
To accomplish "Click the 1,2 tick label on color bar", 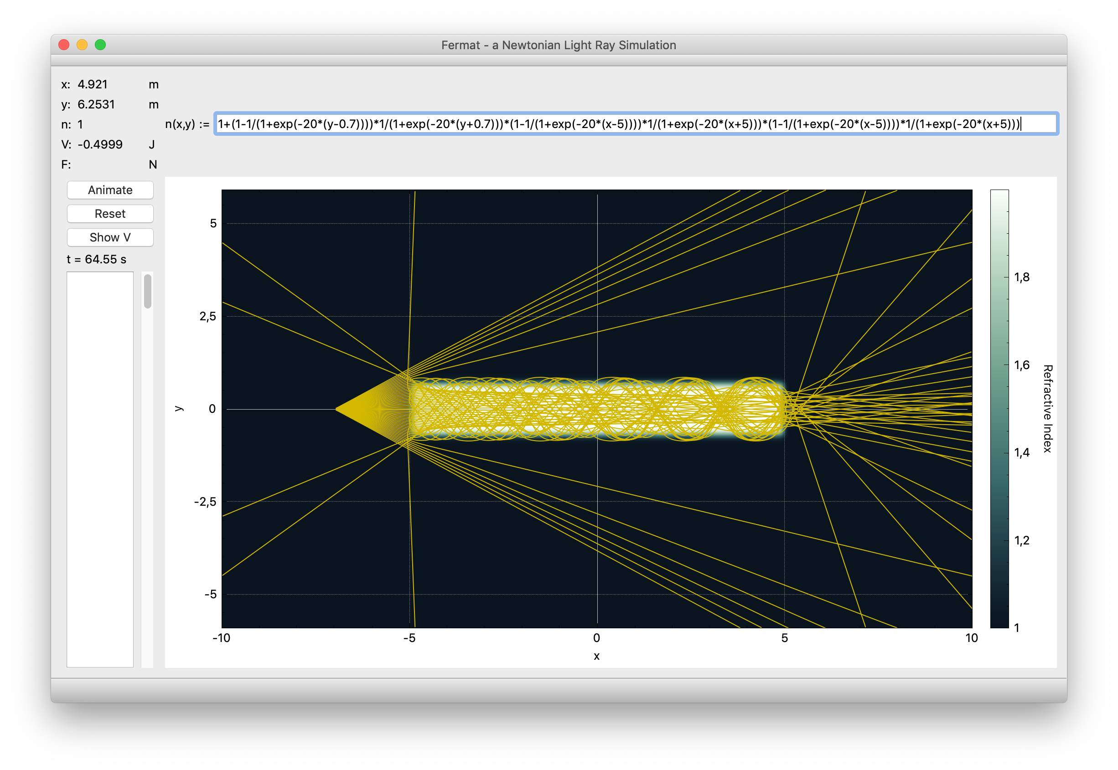I will (1022, 540).
